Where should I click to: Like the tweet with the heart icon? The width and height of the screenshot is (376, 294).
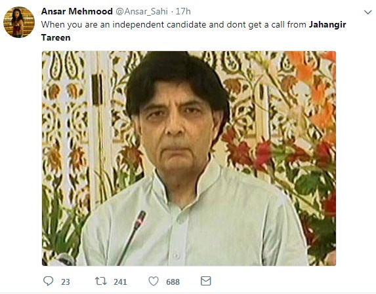coord(154,281)
